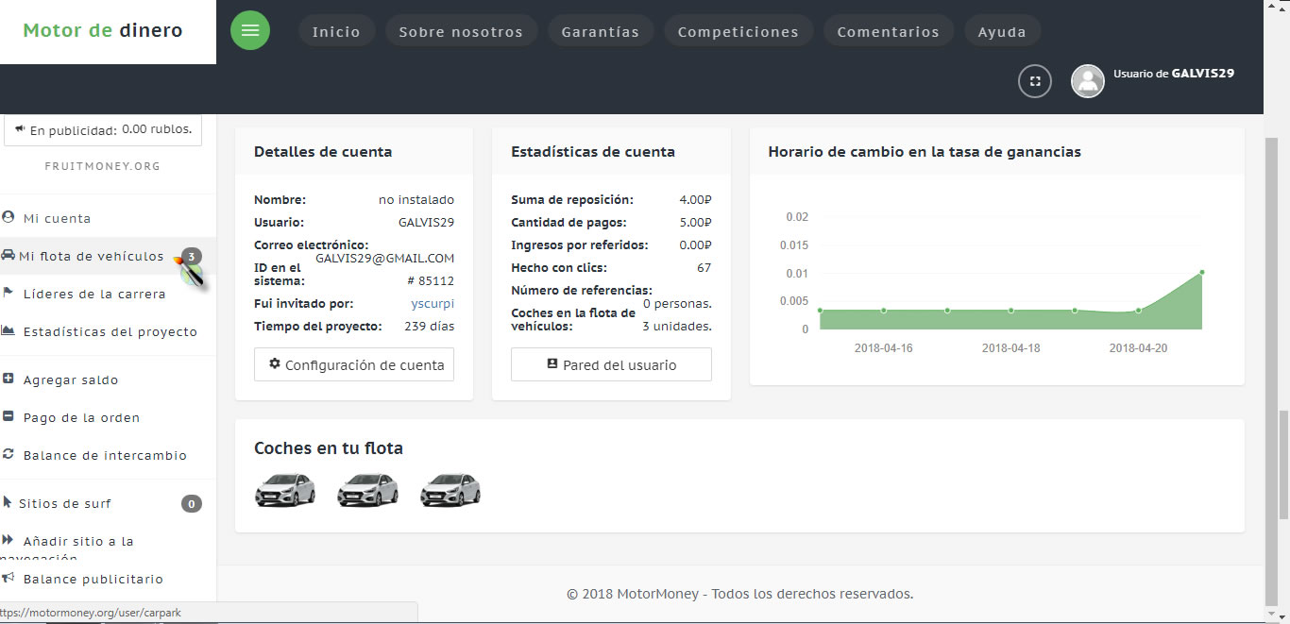This screenshot has width=1290, height=624.
Task: Open Competiciones menu item
Action: (738, 31)
